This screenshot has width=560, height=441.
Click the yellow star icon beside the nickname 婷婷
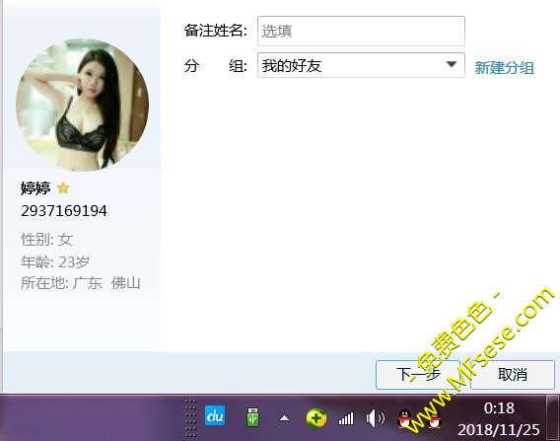click(63, 187)
